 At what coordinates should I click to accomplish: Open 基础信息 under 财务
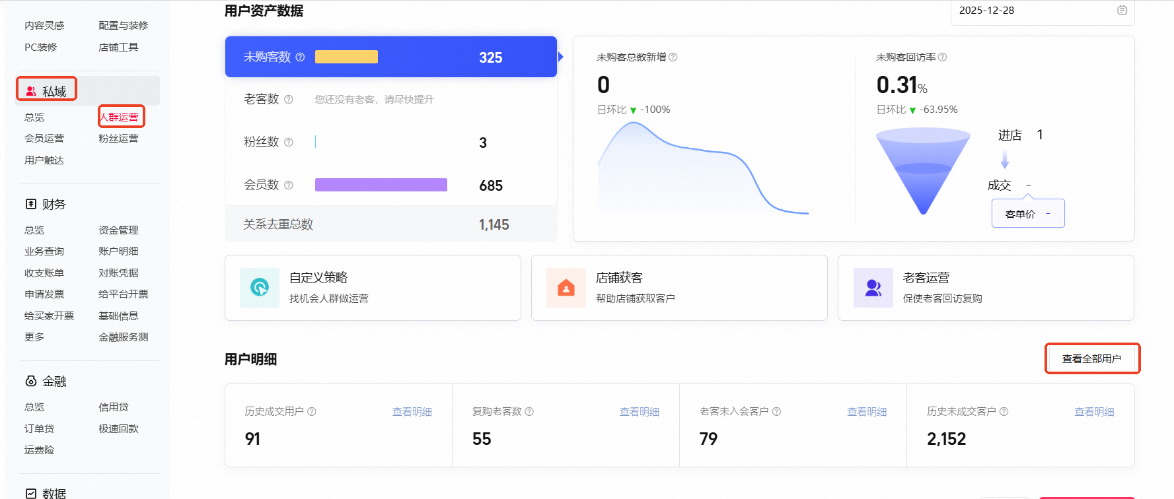point(118,316)
